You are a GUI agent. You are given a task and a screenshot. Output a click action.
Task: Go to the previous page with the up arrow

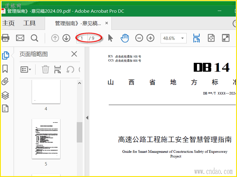coord(55,38)
